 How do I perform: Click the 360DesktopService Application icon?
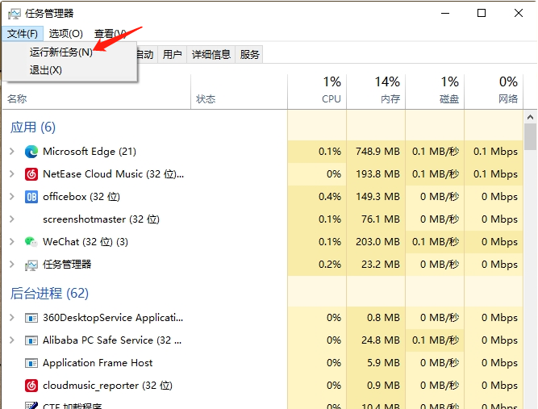point(31,318)
